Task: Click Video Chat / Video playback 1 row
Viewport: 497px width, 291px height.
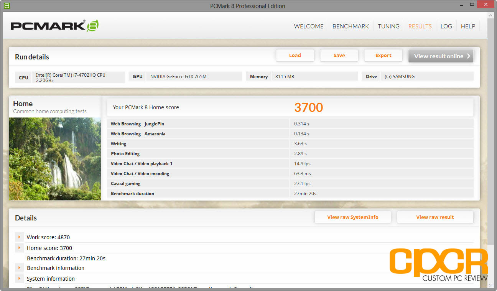Action: (x=290, y=163)
